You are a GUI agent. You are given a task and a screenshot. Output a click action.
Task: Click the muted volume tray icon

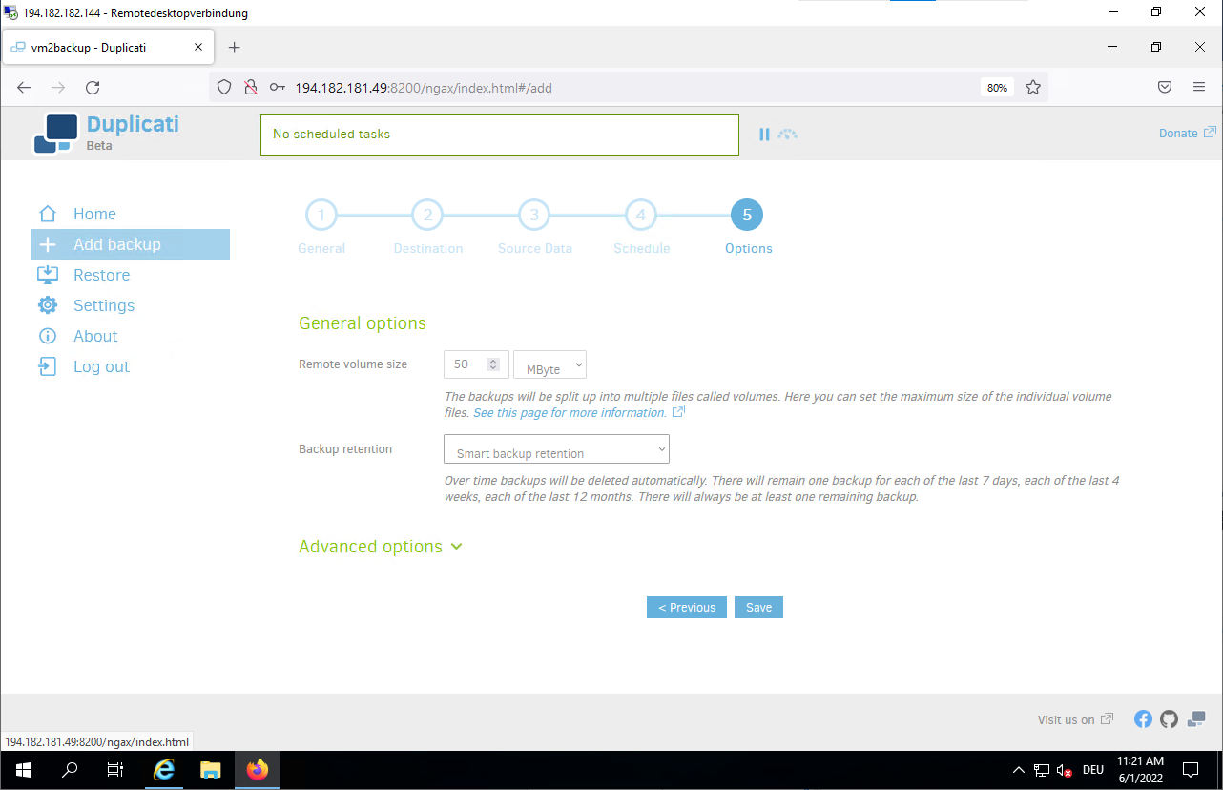pos(1066,770)
